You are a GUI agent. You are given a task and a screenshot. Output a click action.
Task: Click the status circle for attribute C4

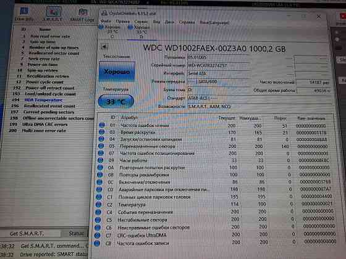tap(98, 212)
